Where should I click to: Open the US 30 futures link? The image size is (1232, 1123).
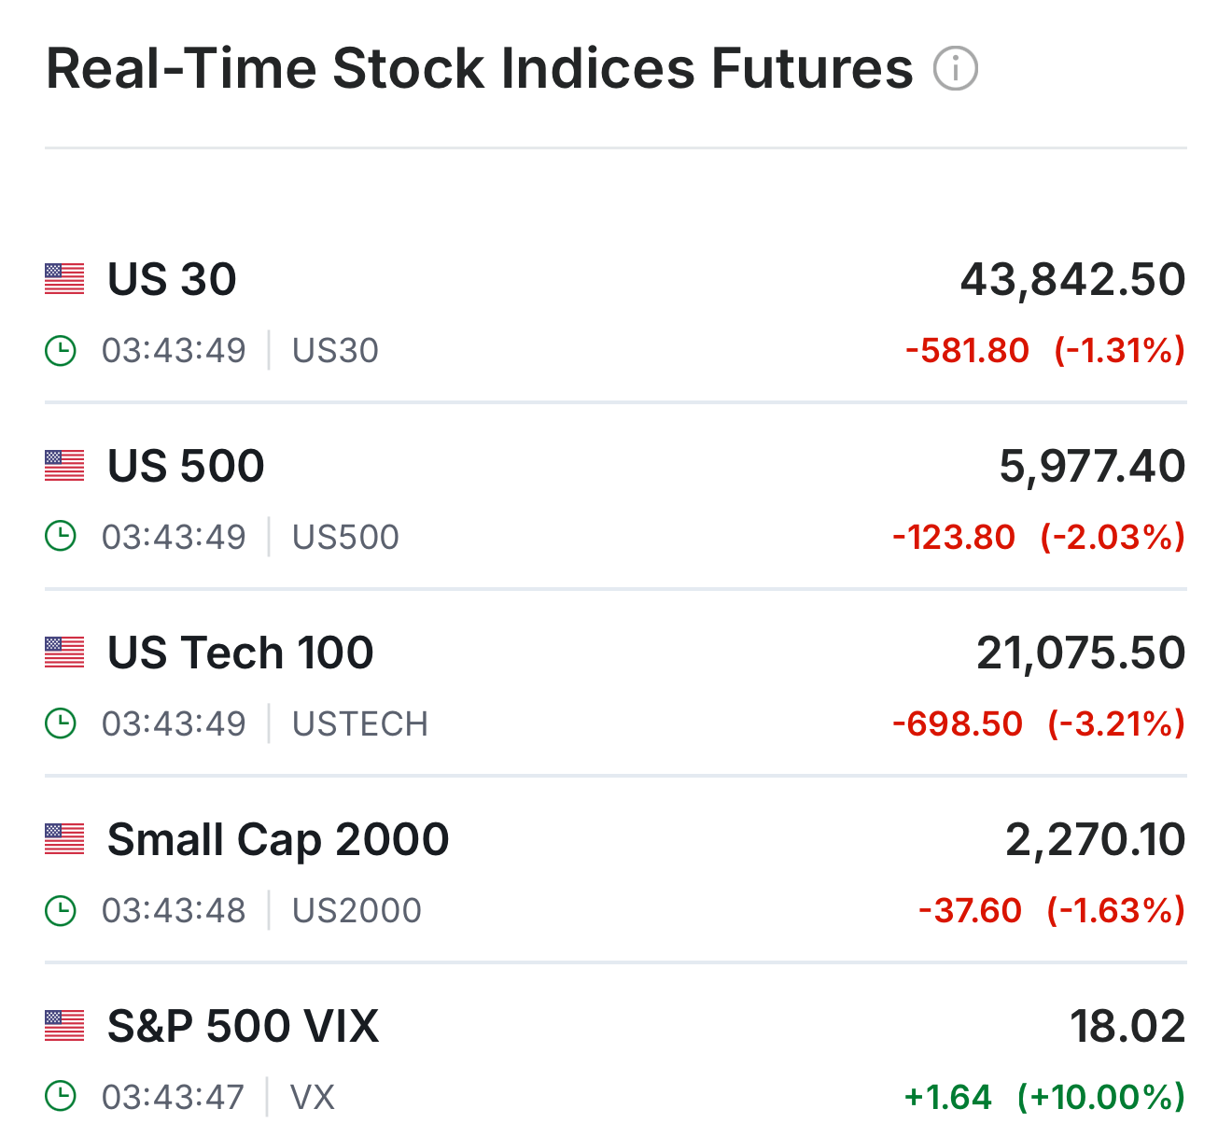tap(172, 279)
